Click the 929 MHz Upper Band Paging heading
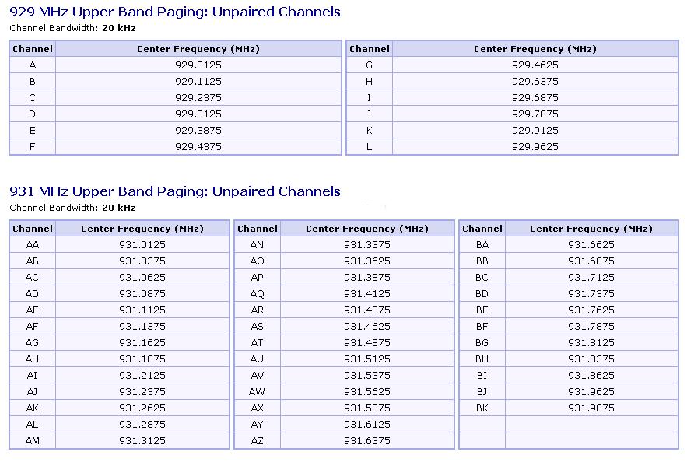Image resolution: width=687 pixels, height=469 pixels. point(175,12)
